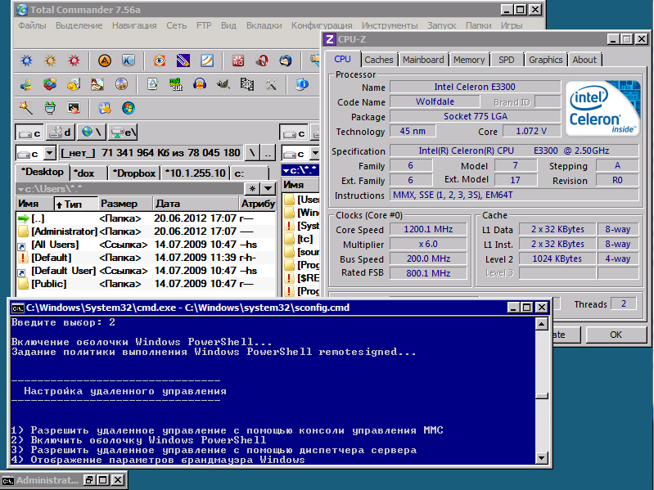The image size is (654, 490).
Task: Switch to the Mainboard tab in CPU-Z
Action: click(x=423, y=60)
